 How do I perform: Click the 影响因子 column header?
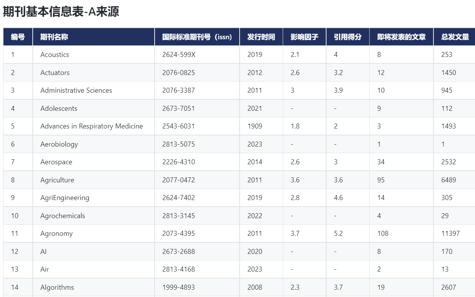(304, 37)
